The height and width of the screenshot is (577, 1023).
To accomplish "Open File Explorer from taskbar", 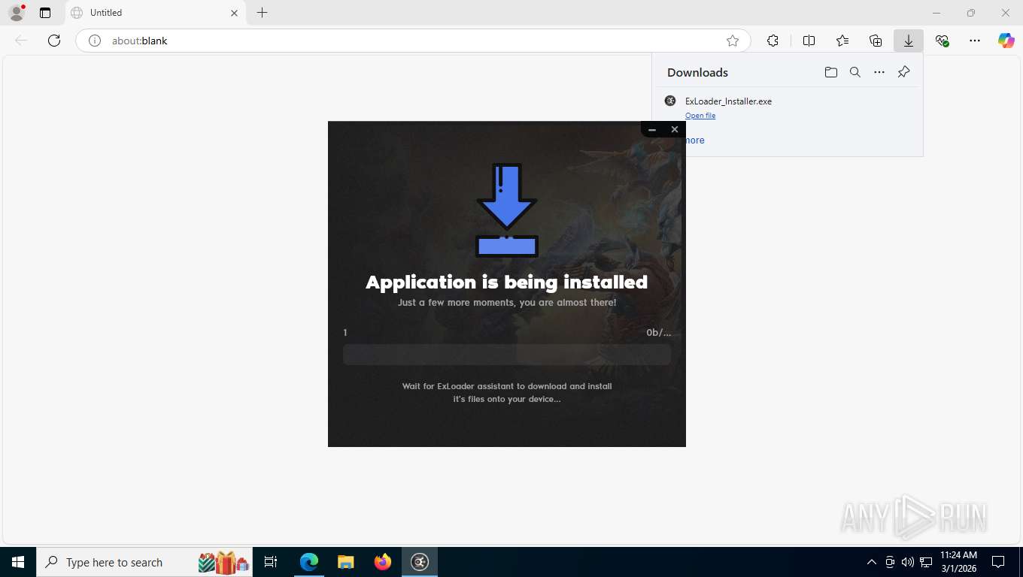I will (346, 562).
